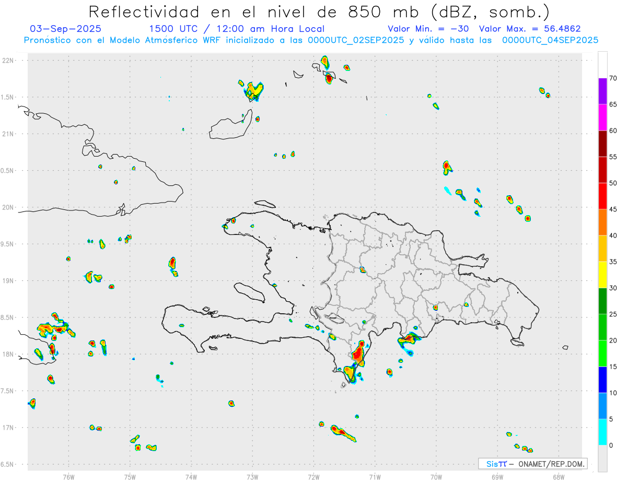Click the colorbar label '30'
This screenshot has height=484, width=627.
click(x=613, y=288)
